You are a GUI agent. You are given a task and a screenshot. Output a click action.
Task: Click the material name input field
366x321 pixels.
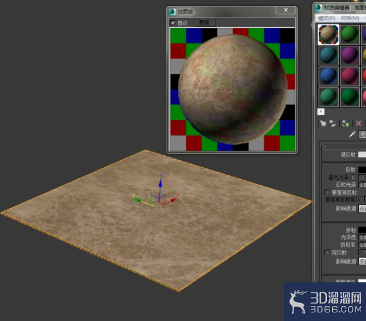pyautogui.click(x=363, y=134)
